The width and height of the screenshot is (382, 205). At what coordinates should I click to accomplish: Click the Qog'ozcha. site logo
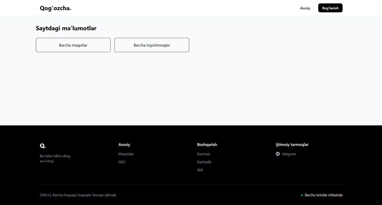click(x=55, y=8)
